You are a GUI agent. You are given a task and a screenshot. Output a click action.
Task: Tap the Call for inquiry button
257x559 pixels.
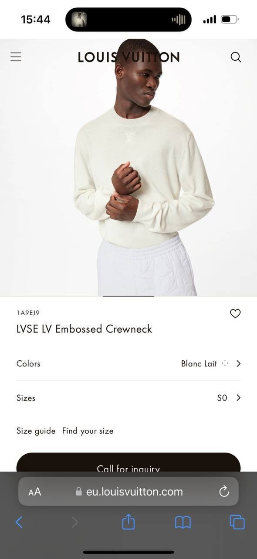(128, 463)
